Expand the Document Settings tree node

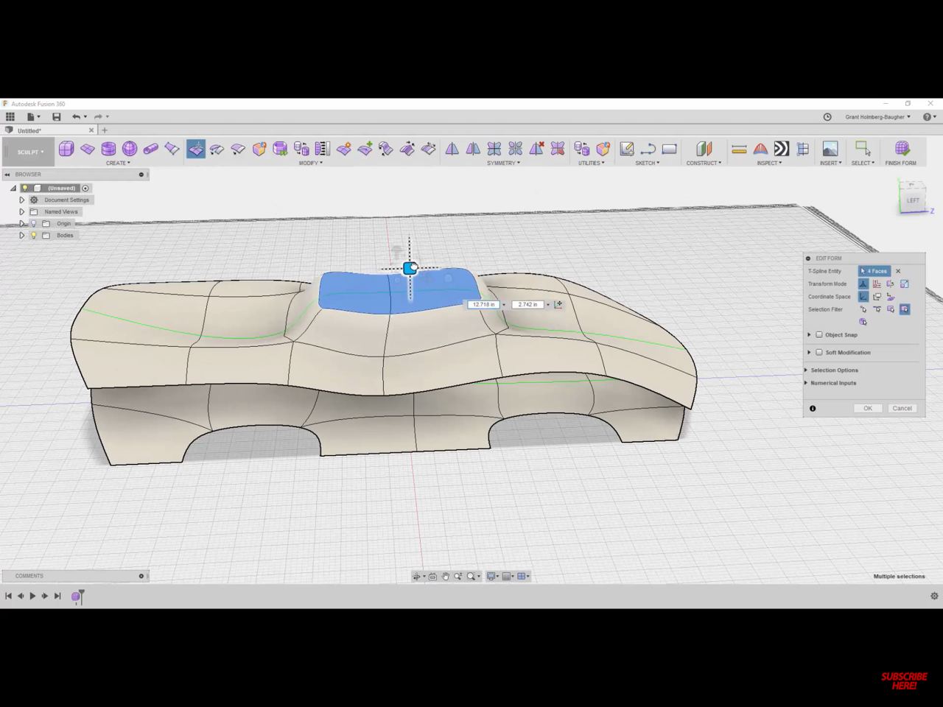pyautogui.click(x=22, y=200)
